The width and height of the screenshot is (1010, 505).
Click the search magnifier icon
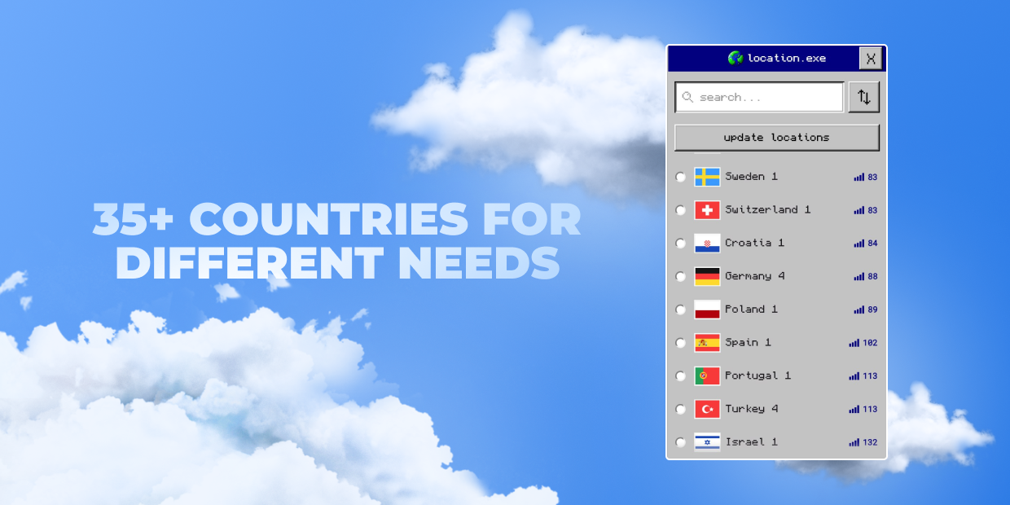[687, 97]
